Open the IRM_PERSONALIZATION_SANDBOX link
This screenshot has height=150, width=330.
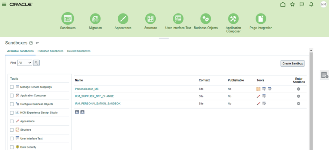pos(98,104)
